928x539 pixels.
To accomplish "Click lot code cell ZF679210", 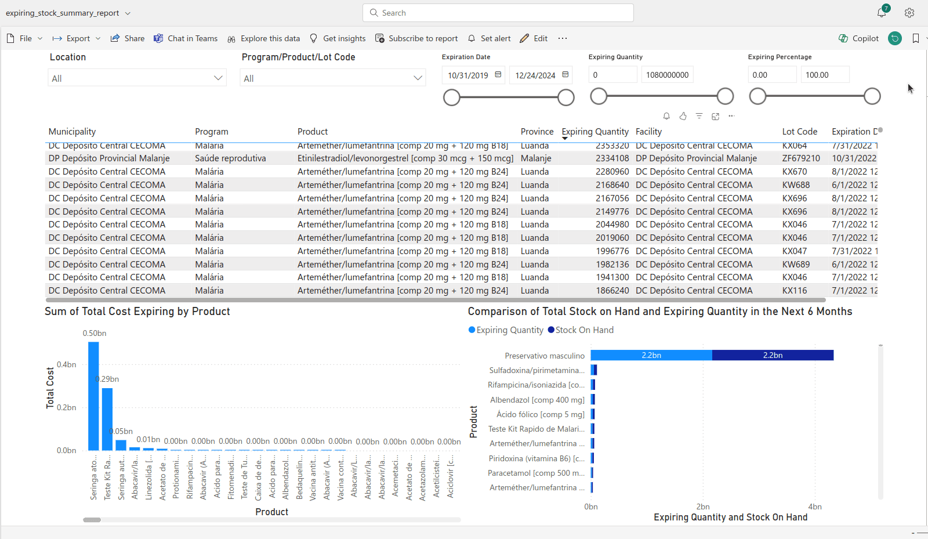I will (801, 158).
